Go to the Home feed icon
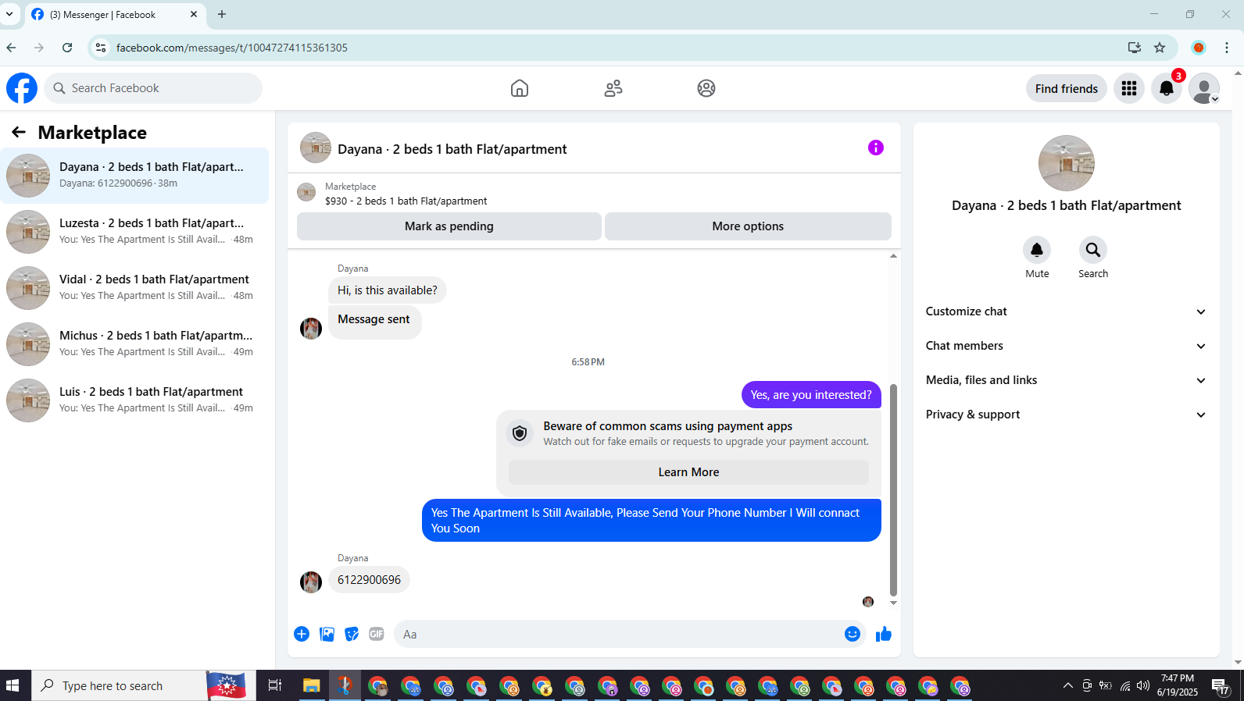The height and width of the screenshot is (701, 1244). tap(520, 88)
